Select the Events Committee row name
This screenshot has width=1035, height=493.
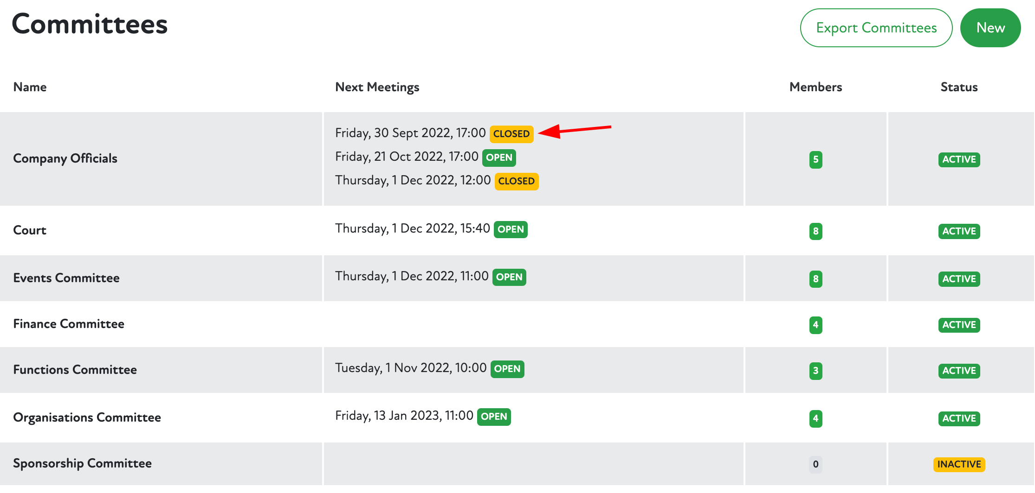[66, 278]
